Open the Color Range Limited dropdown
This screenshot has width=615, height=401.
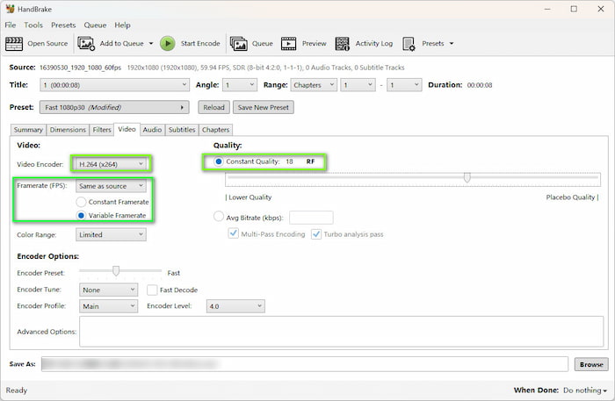(x=111, y=234)
